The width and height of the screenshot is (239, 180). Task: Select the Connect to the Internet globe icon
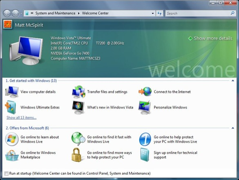pos(145,91)
